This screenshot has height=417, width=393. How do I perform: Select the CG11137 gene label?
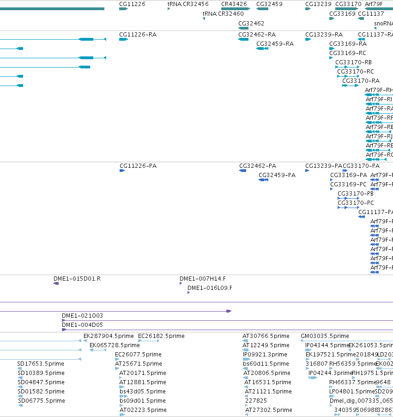coord(371,13)
